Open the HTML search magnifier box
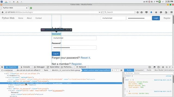The width and height of the screenshot is (174, 97). click(x=117, y=70)
